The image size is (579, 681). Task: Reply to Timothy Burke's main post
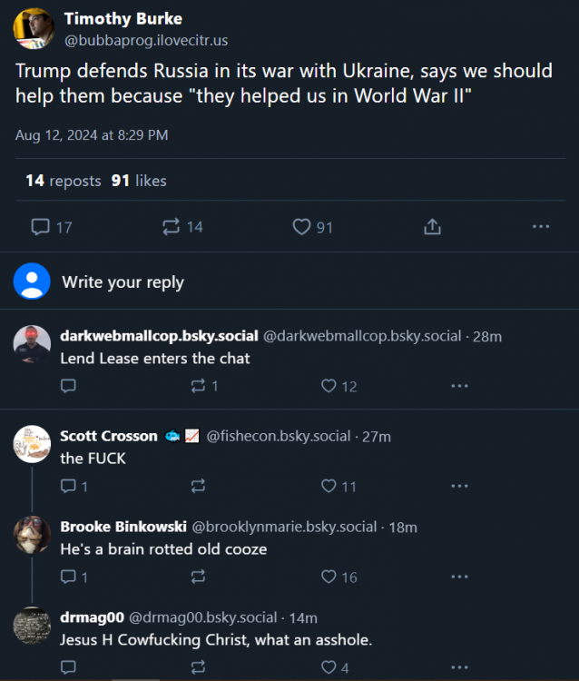coord(40,227)
